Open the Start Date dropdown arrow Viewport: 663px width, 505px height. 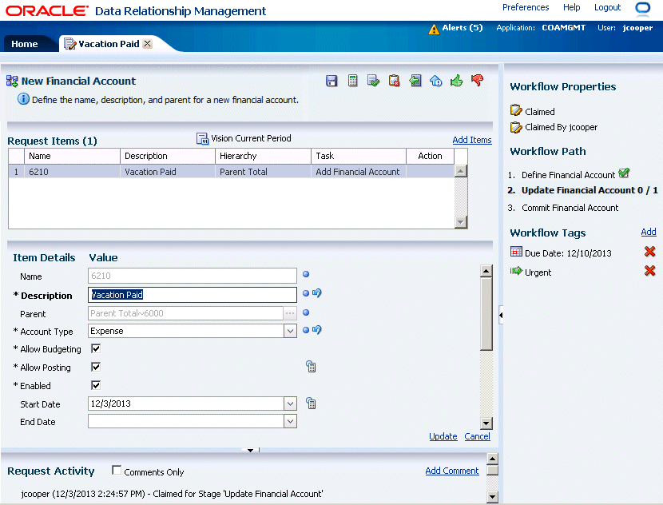pyautogui.click(x=290, y=404)
